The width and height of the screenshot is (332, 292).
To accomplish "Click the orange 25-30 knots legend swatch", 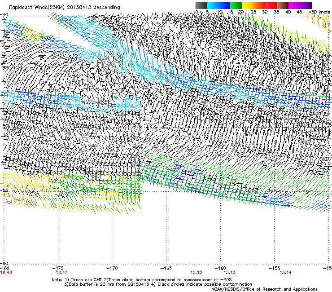I will (259, 5).
